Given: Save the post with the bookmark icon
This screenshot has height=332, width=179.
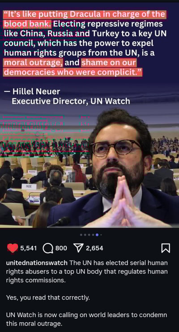Looking at the screenshot, I should 166,248.
